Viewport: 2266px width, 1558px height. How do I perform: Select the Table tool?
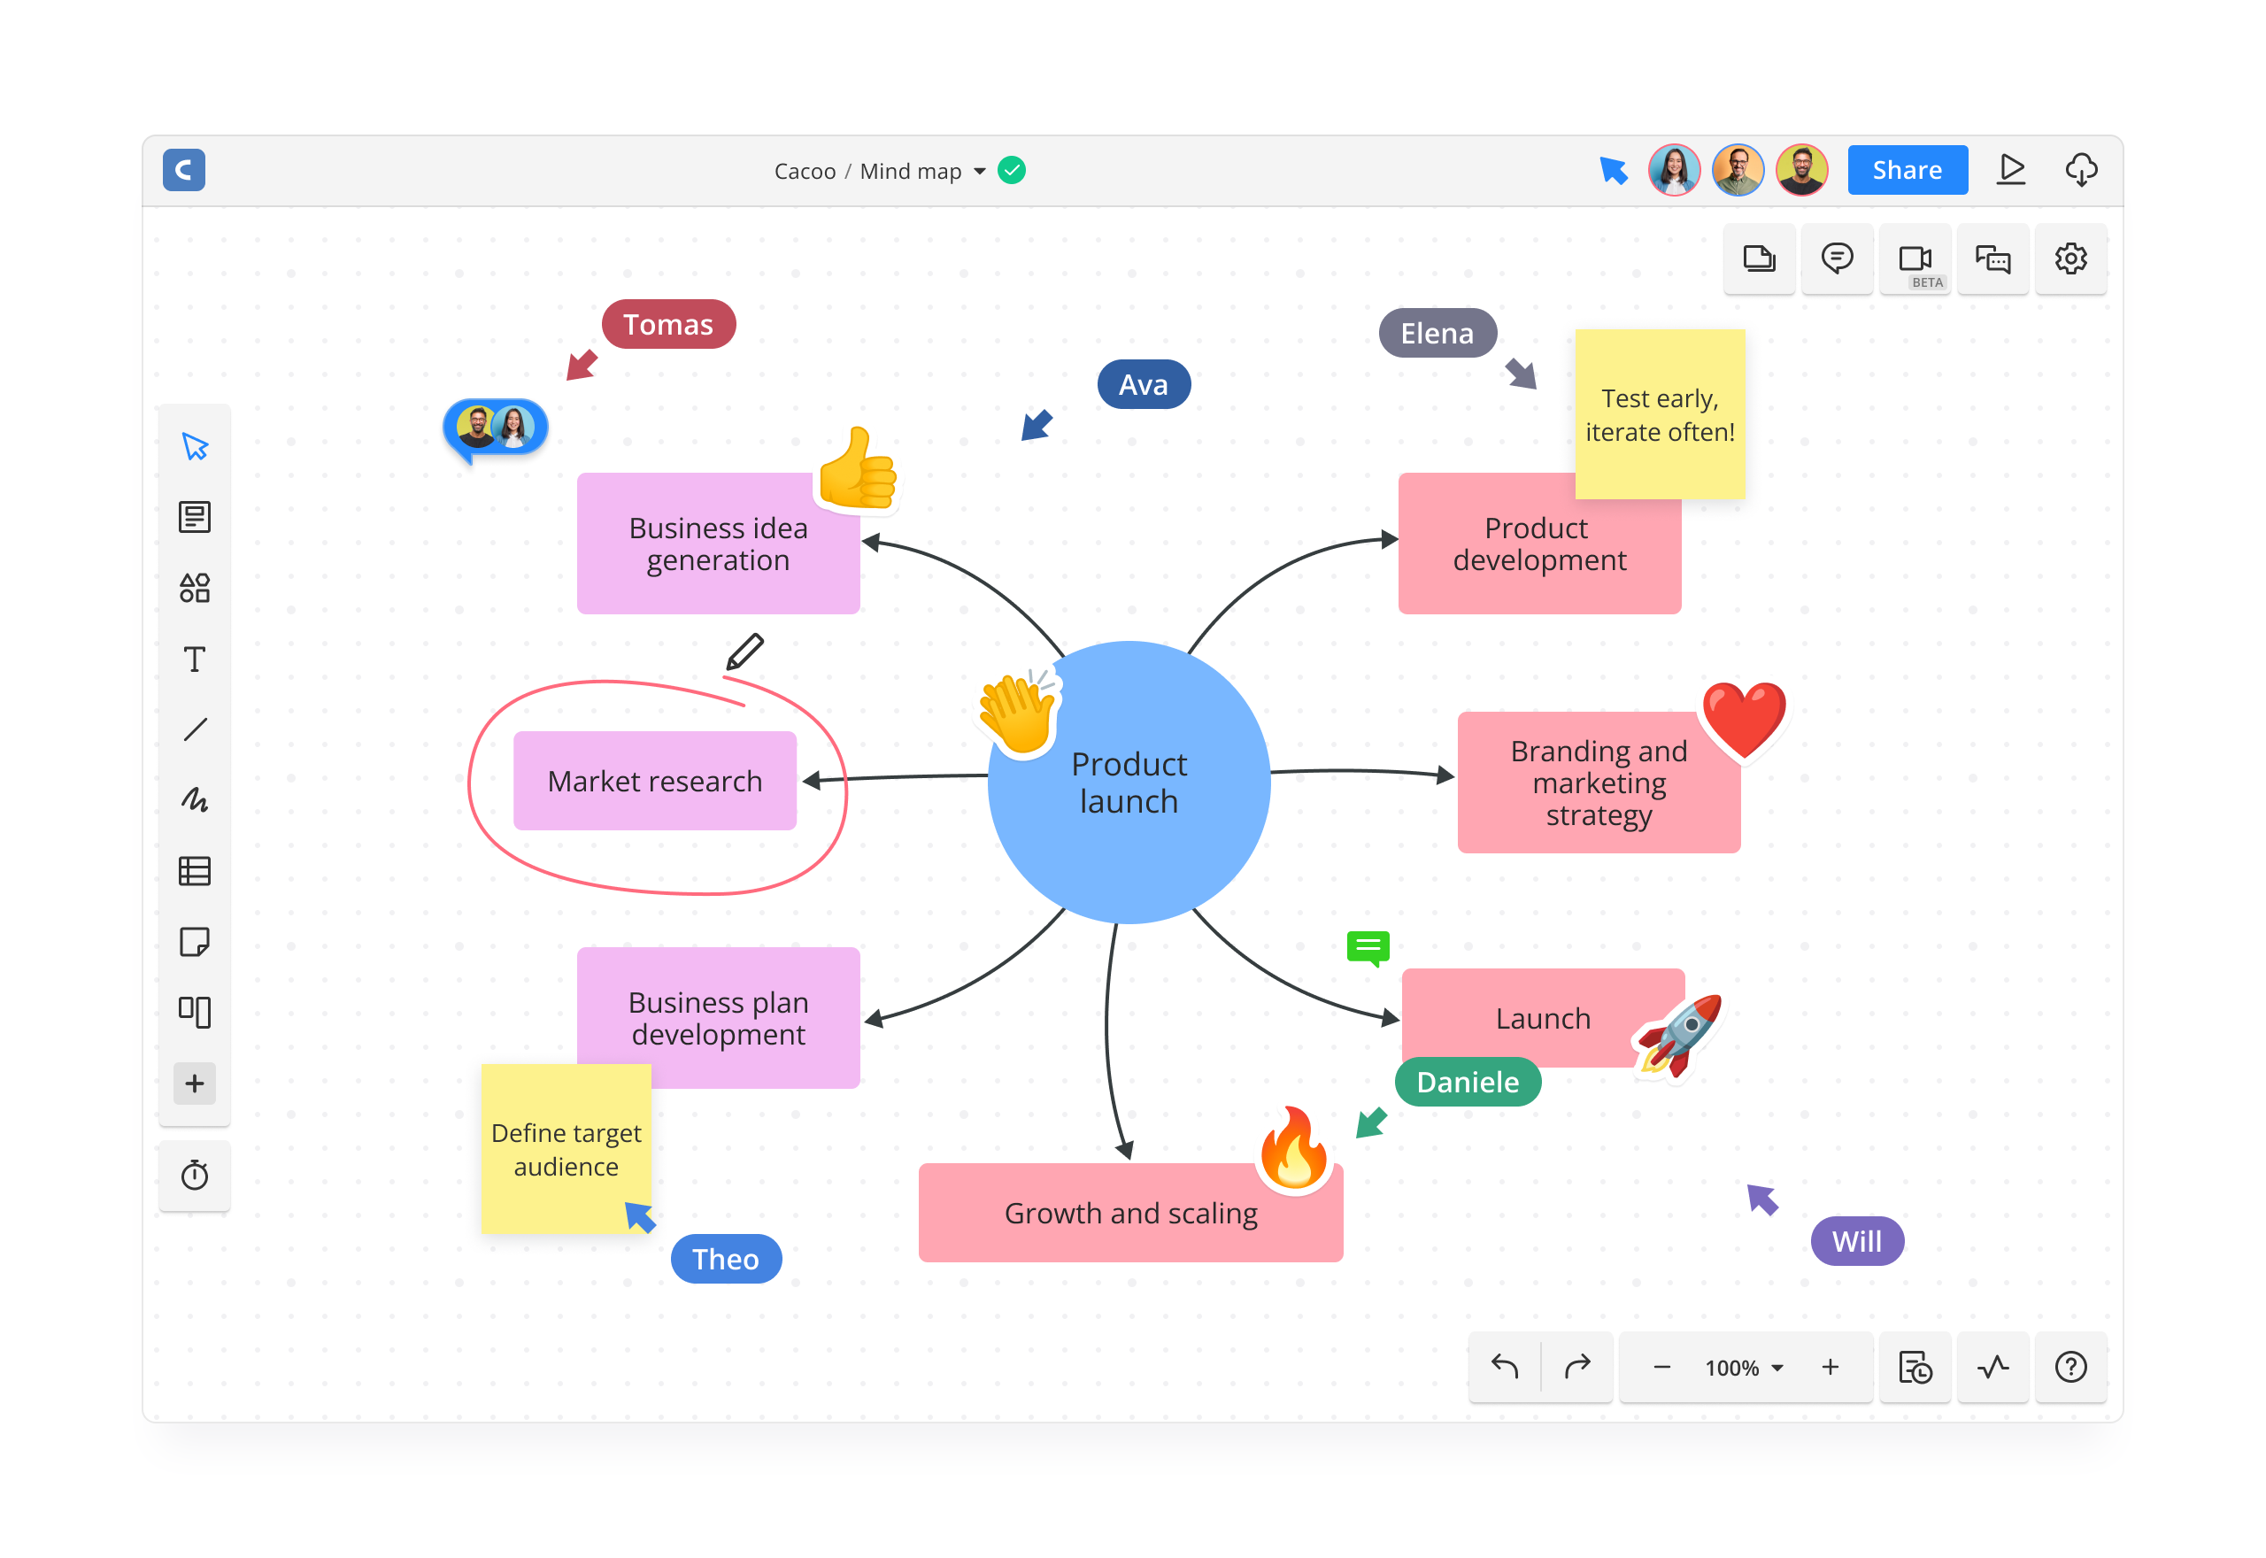pos(194,871)
